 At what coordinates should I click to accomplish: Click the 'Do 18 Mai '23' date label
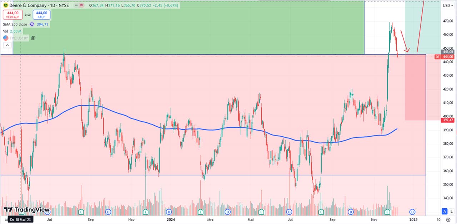[x=21, y=220]
